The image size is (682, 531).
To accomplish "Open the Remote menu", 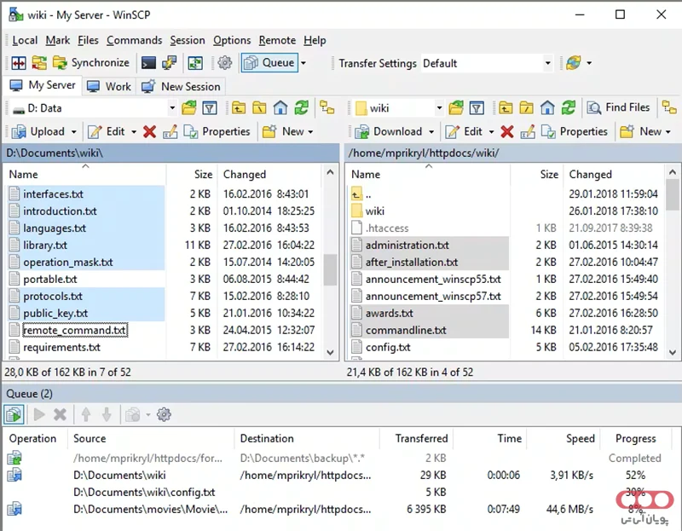I will coord(277,40).
